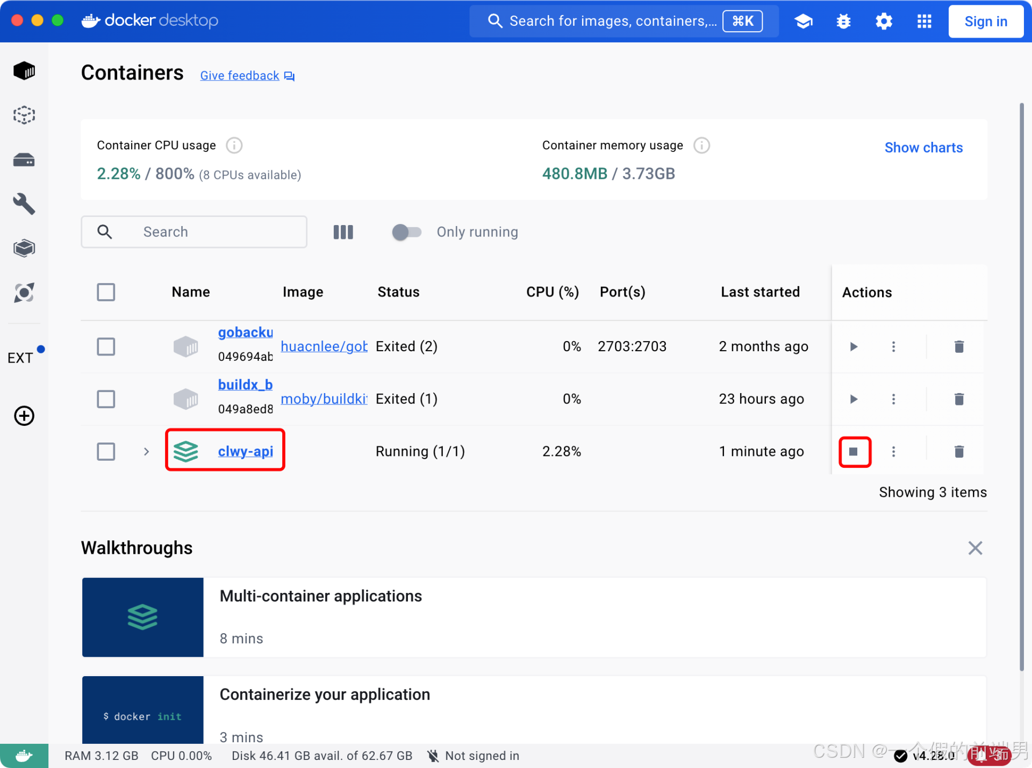Image resolution: width=1032 pixels, height=768 pixels.
Task: Open the apps grid icon
Action: [x=924, y=21]
